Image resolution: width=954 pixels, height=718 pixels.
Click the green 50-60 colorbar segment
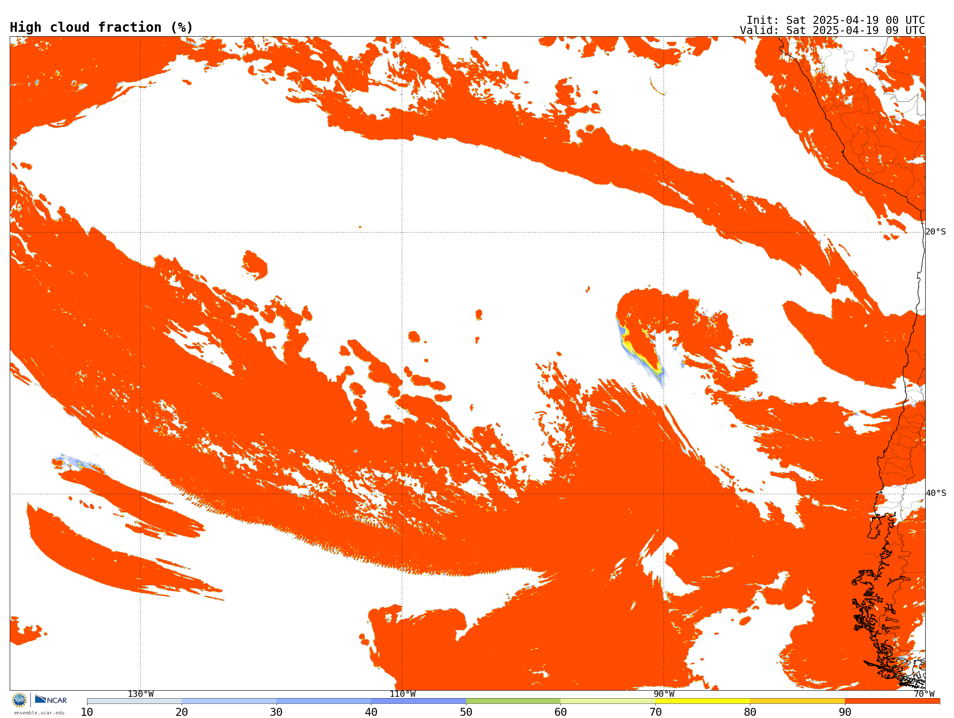513,701
